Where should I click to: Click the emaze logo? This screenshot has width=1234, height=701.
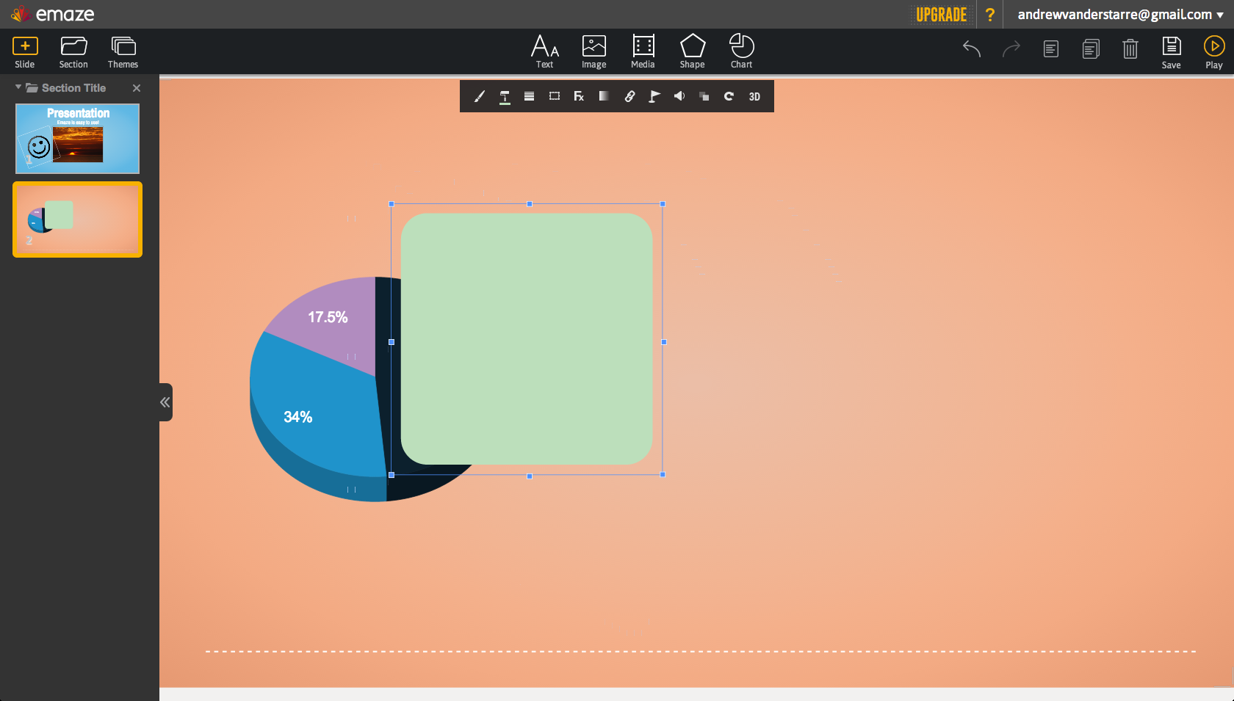[53, 14]
